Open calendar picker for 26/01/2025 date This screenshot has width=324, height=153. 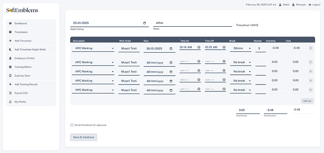(171, 49)
